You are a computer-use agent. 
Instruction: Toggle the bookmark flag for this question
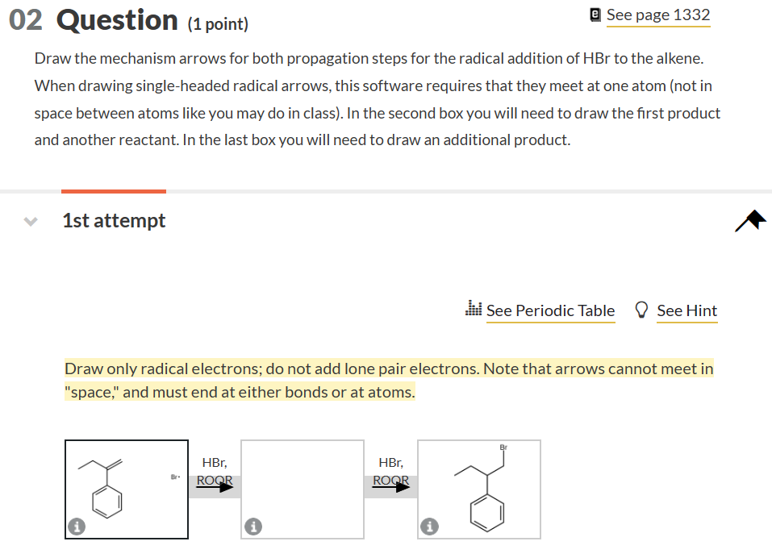750,219
